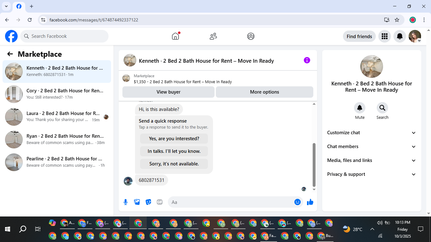Viewport: 431px width, 242px height.
Task: Open the Windows Start menu
Action: tap(8, 229)
